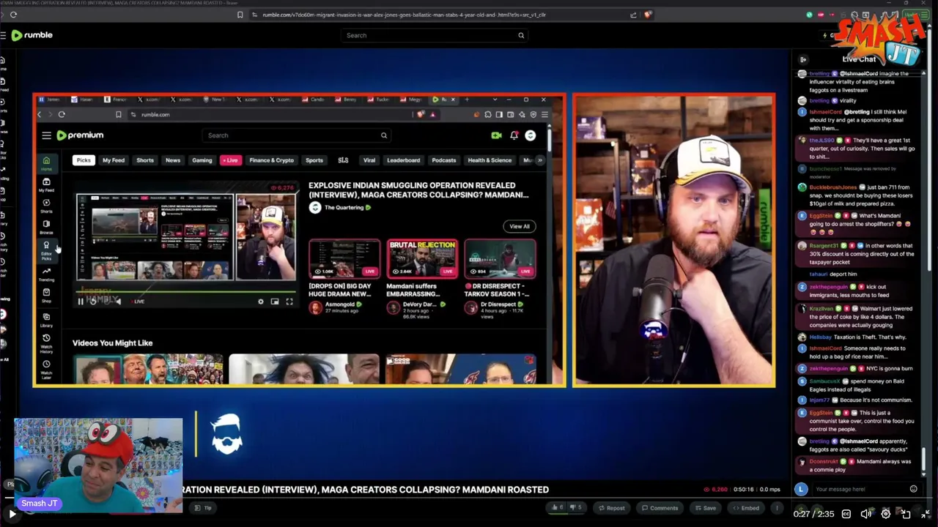Open Brave Shields in the outer address bar

click(x=648, y=15)
